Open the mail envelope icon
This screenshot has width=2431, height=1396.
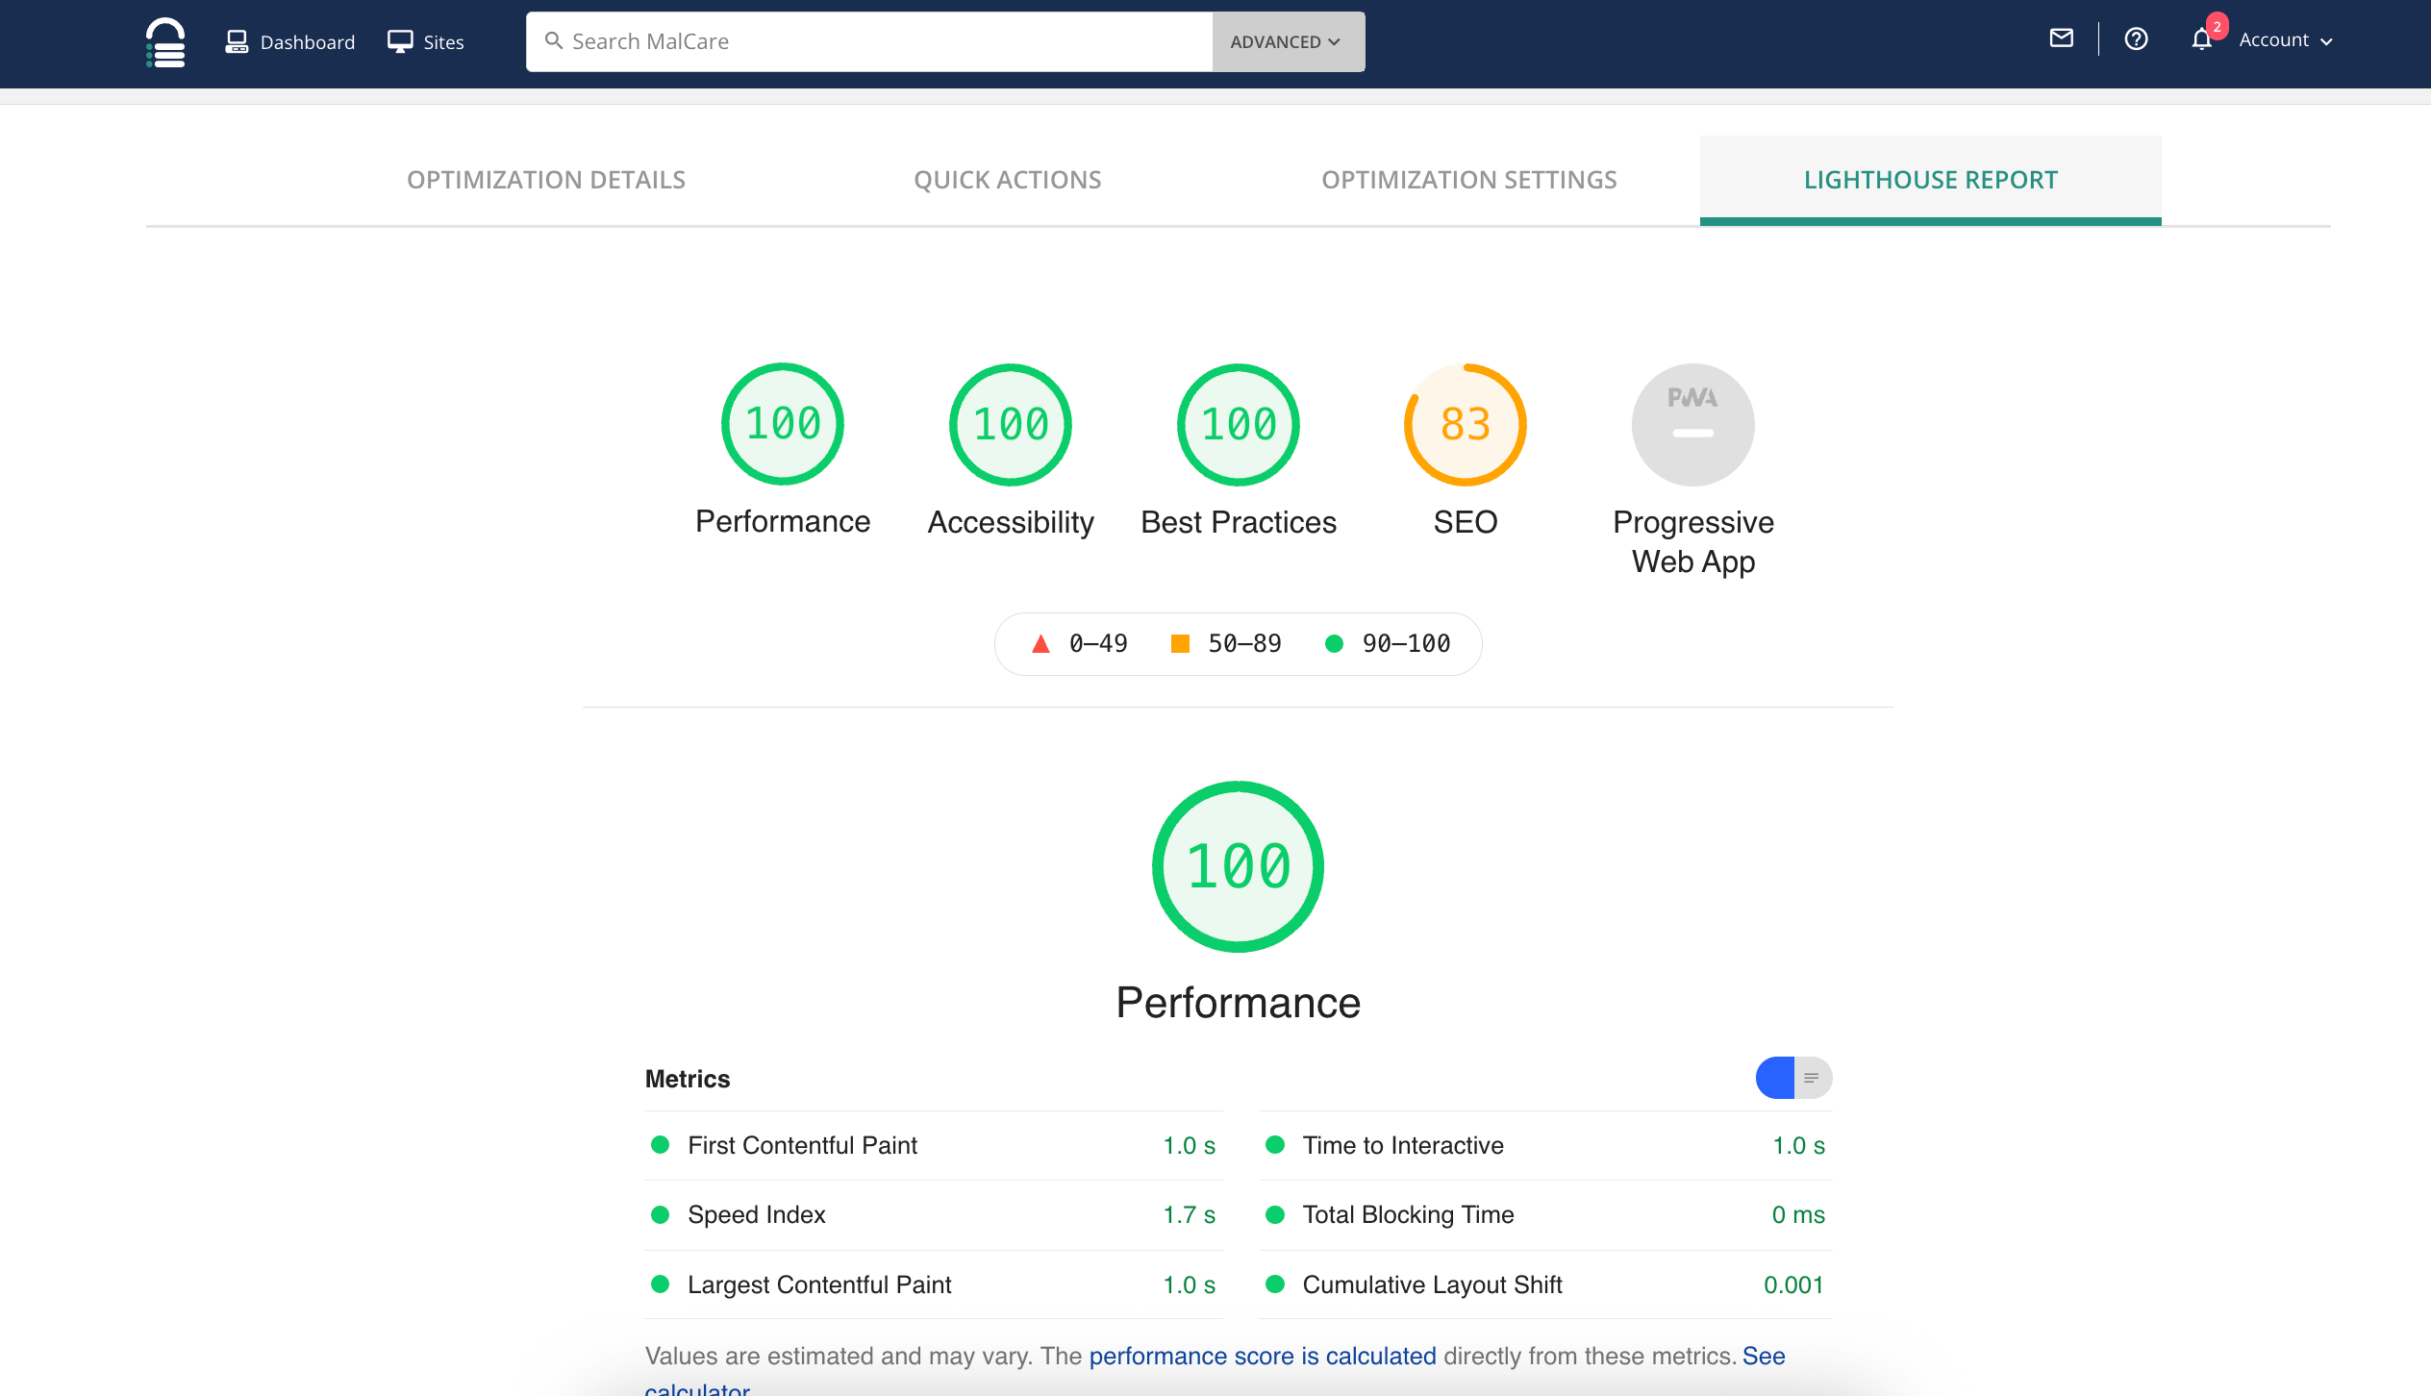[x=2061, y=38]
